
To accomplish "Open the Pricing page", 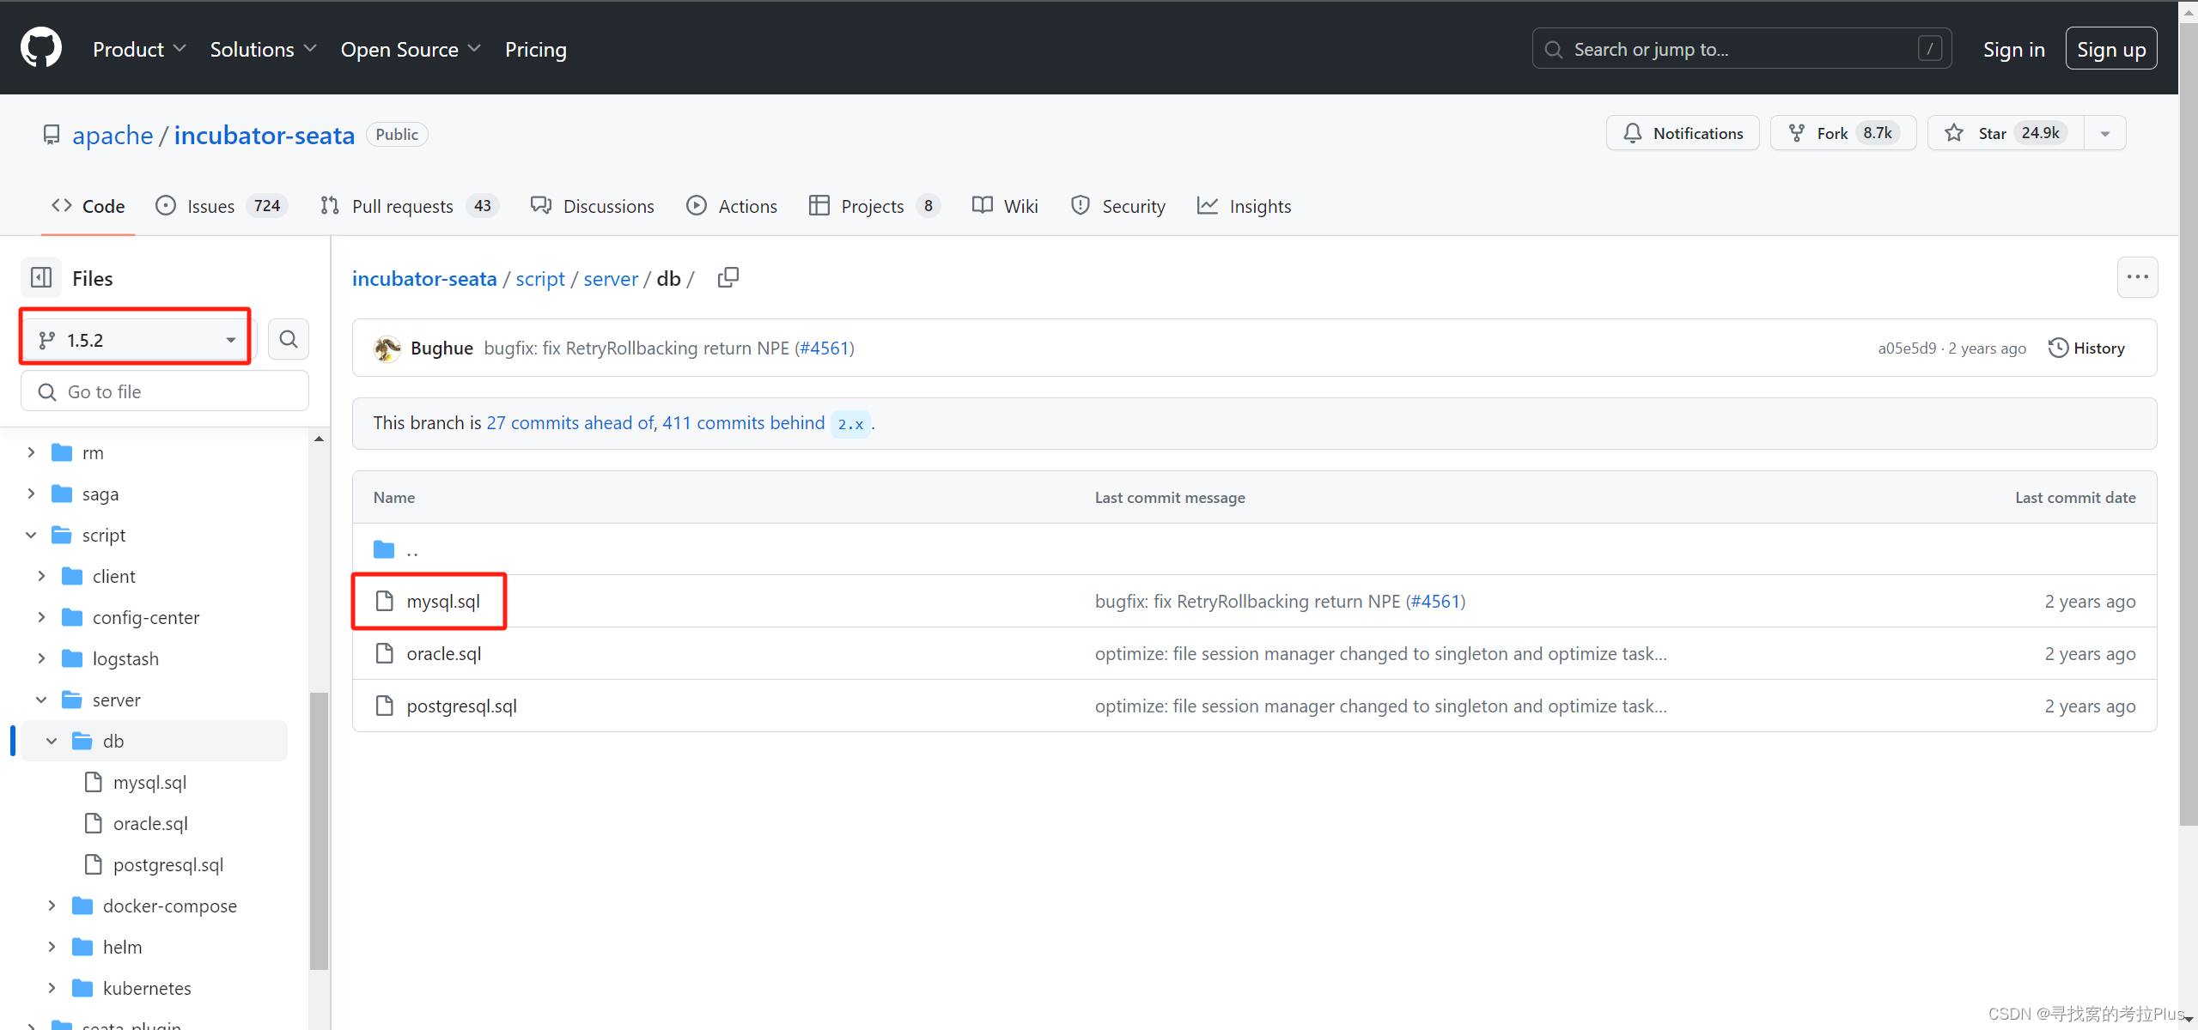I will 536,49.
